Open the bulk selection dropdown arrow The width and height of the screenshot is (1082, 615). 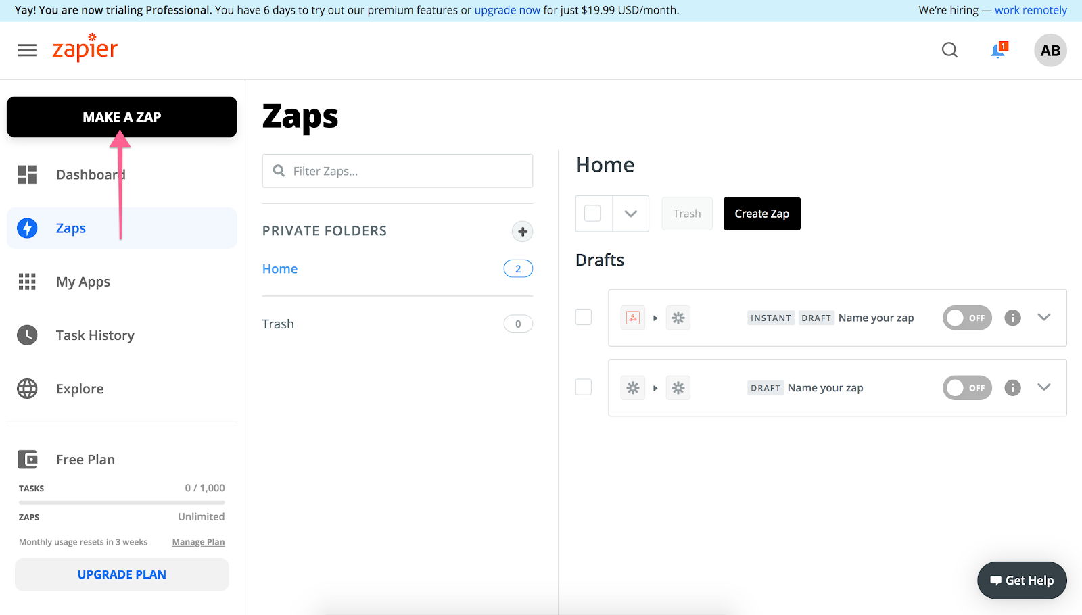tap(630, 213)
